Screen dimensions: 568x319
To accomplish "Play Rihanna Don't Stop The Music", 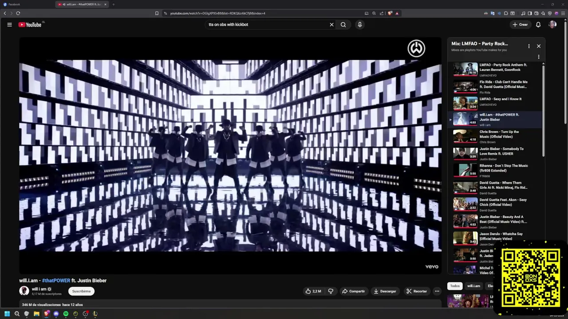I will click(495, 171).
